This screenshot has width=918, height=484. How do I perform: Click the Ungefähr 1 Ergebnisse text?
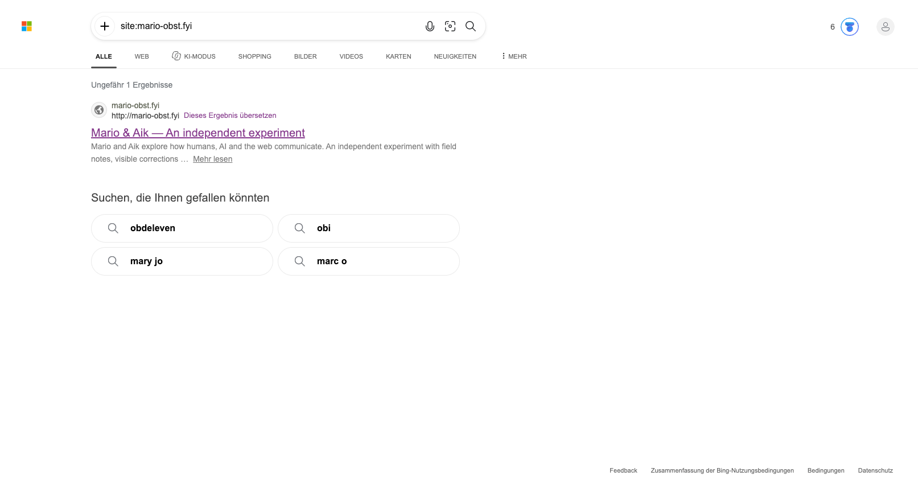tap(131, 85)
